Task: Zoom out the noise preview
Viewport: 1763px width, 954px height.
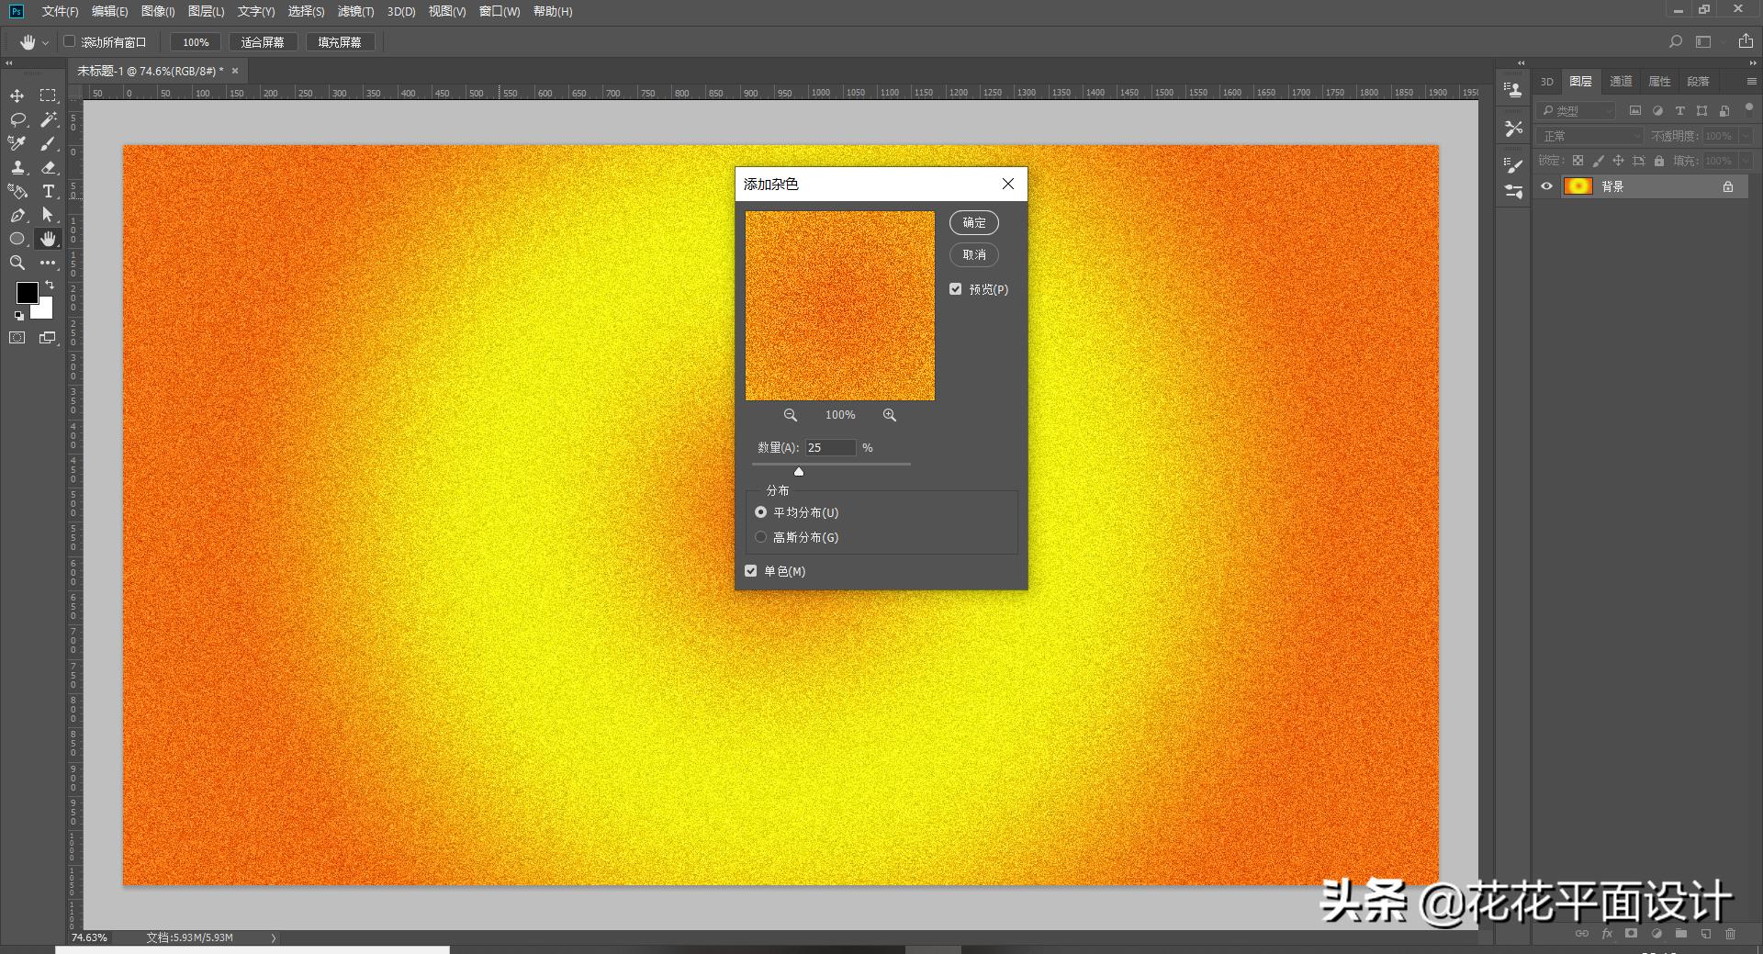Action: coord(790,415)
